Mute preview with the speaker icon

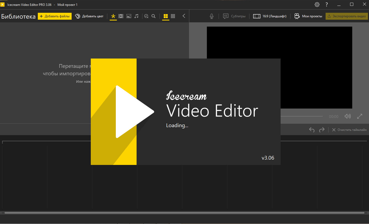pyautogui.click(x=347, y=116)
